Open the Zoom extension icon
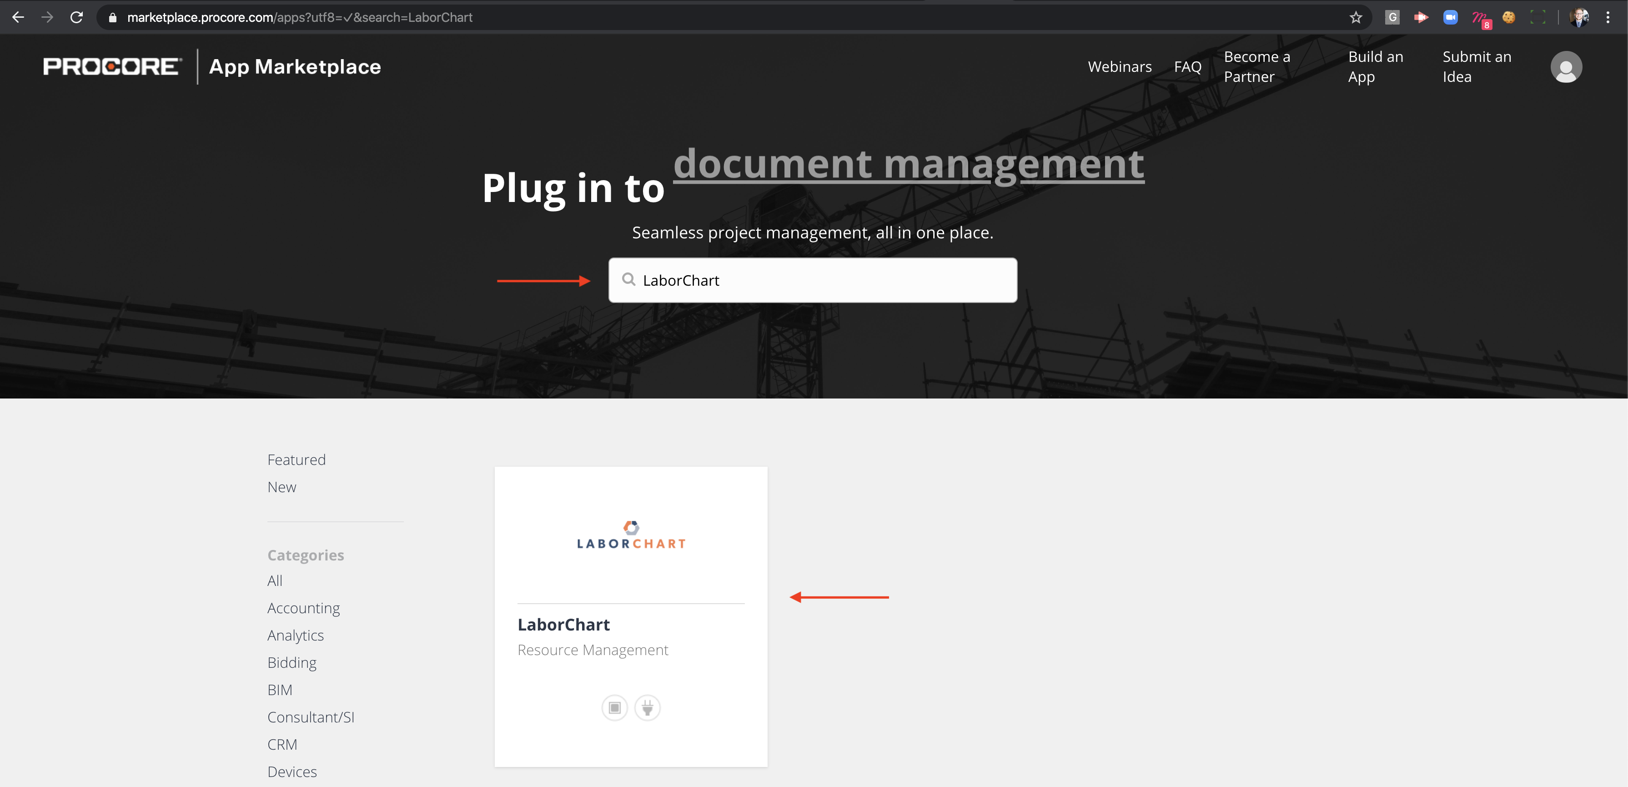This screenshot has height=787, width=1628. click(x=1450, y=18)
